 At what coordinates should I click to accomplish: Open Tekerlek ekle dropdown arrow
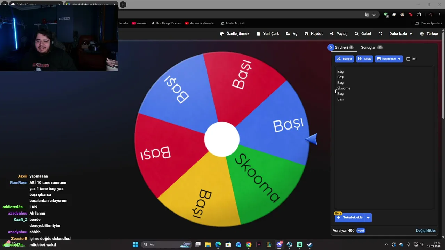pos(368,217)
